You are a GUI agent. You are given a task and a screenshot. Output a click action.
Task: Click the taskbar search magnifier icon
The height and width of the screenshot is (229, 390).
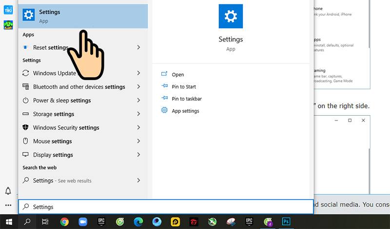pyautogui.click(x=27, y=222)
